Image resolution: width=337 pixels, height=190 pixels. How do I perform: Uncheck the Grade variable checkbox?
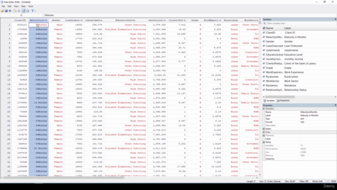pos(264,68)
